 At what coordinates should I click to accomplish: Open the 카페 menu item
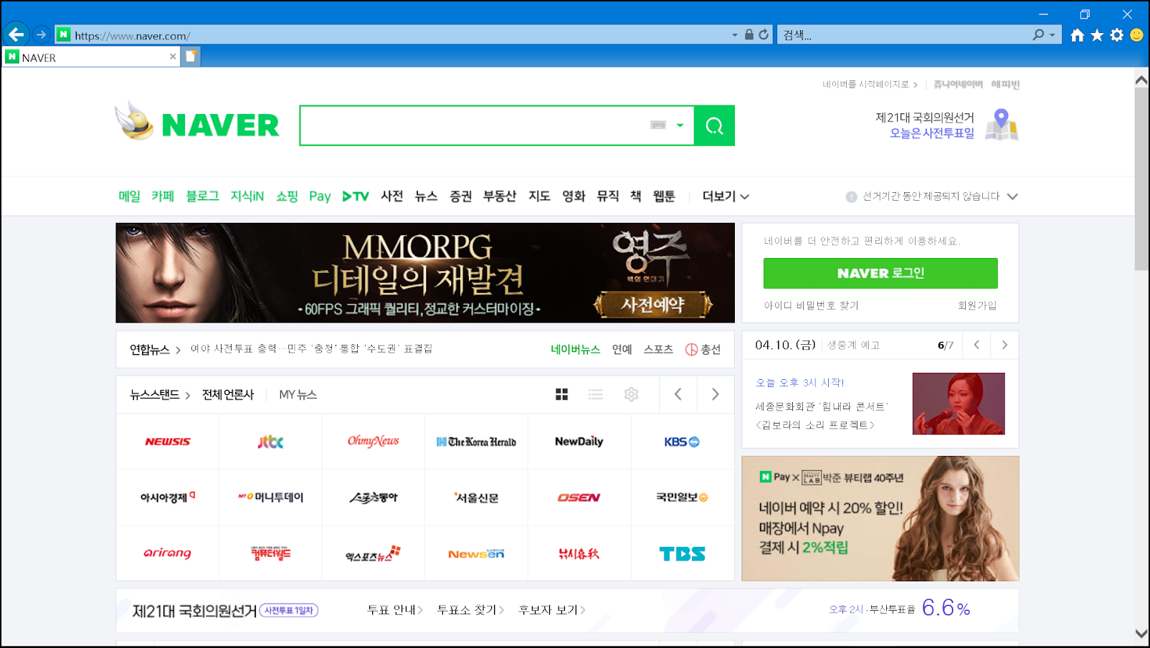point(163,196)
